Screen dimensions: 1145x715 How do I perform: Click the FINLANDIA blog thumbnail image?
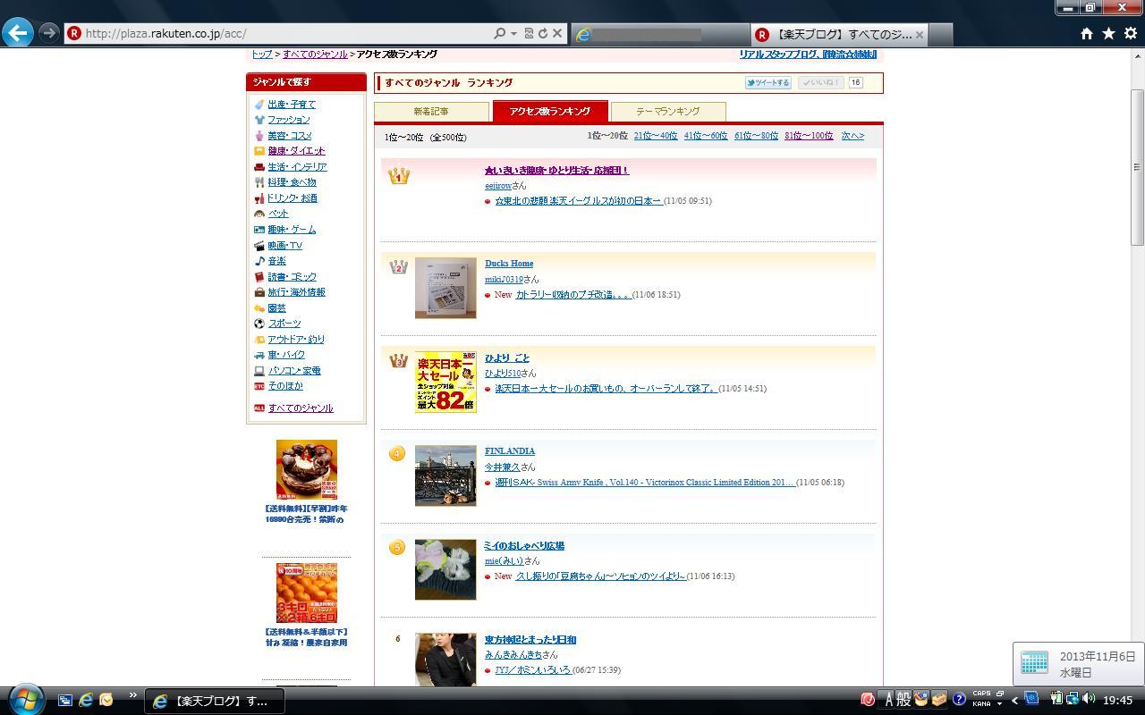445,475
